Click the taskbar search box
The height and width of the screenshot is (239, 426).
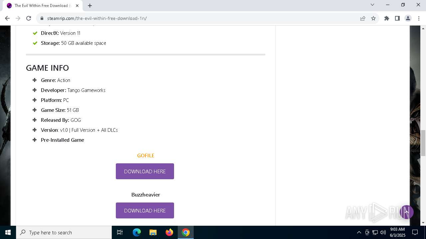pos(64,232)
